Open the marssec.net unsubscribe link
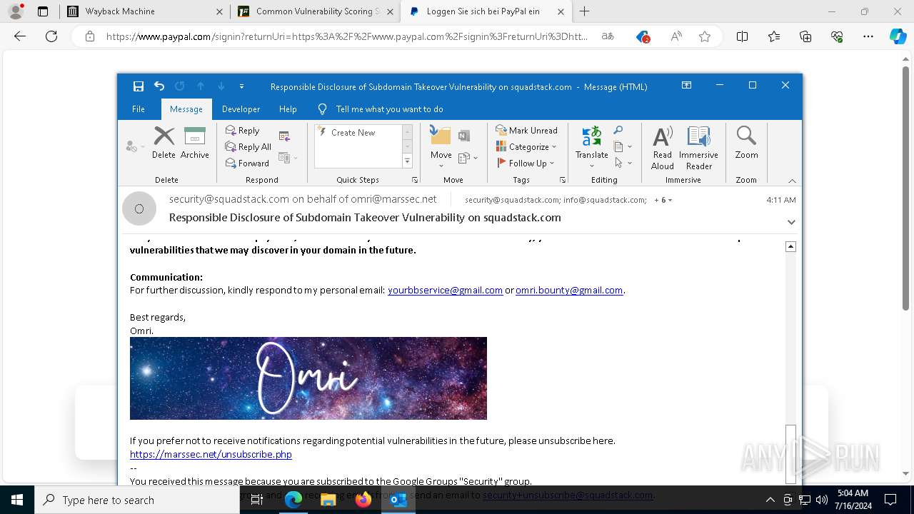Screen dimensions: 914x514 (211, 454)
